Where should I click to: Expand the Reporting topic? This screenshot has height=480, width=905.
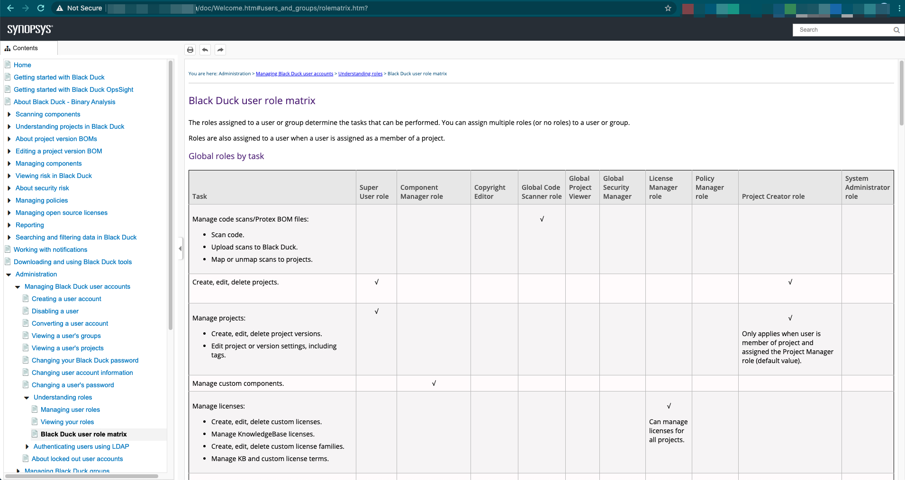click(9, 225)
